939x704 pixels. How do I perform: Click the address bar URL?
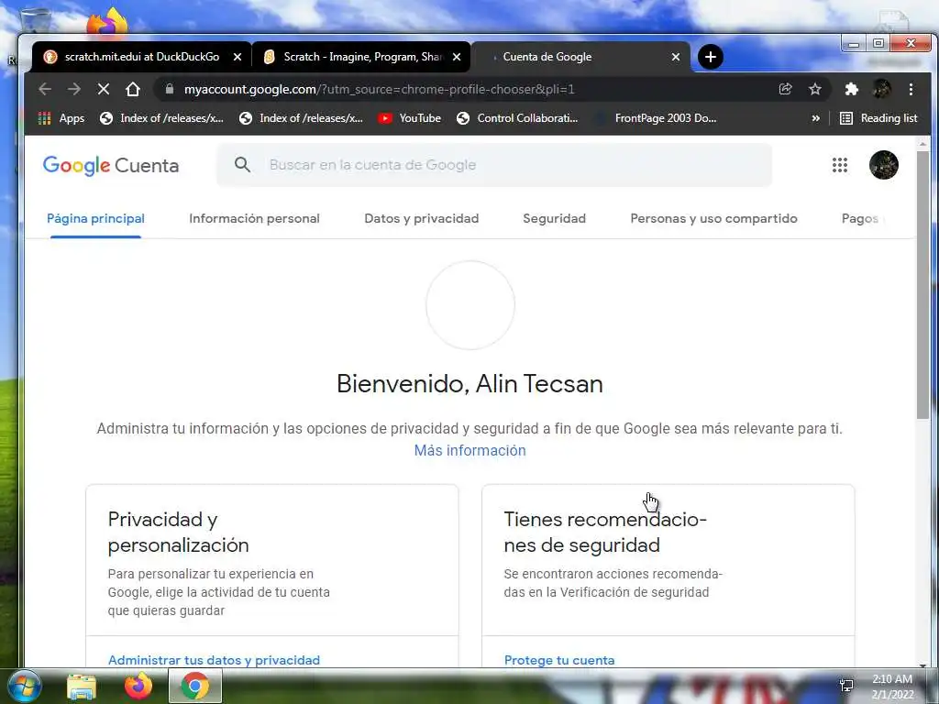[x=379, y=89]
